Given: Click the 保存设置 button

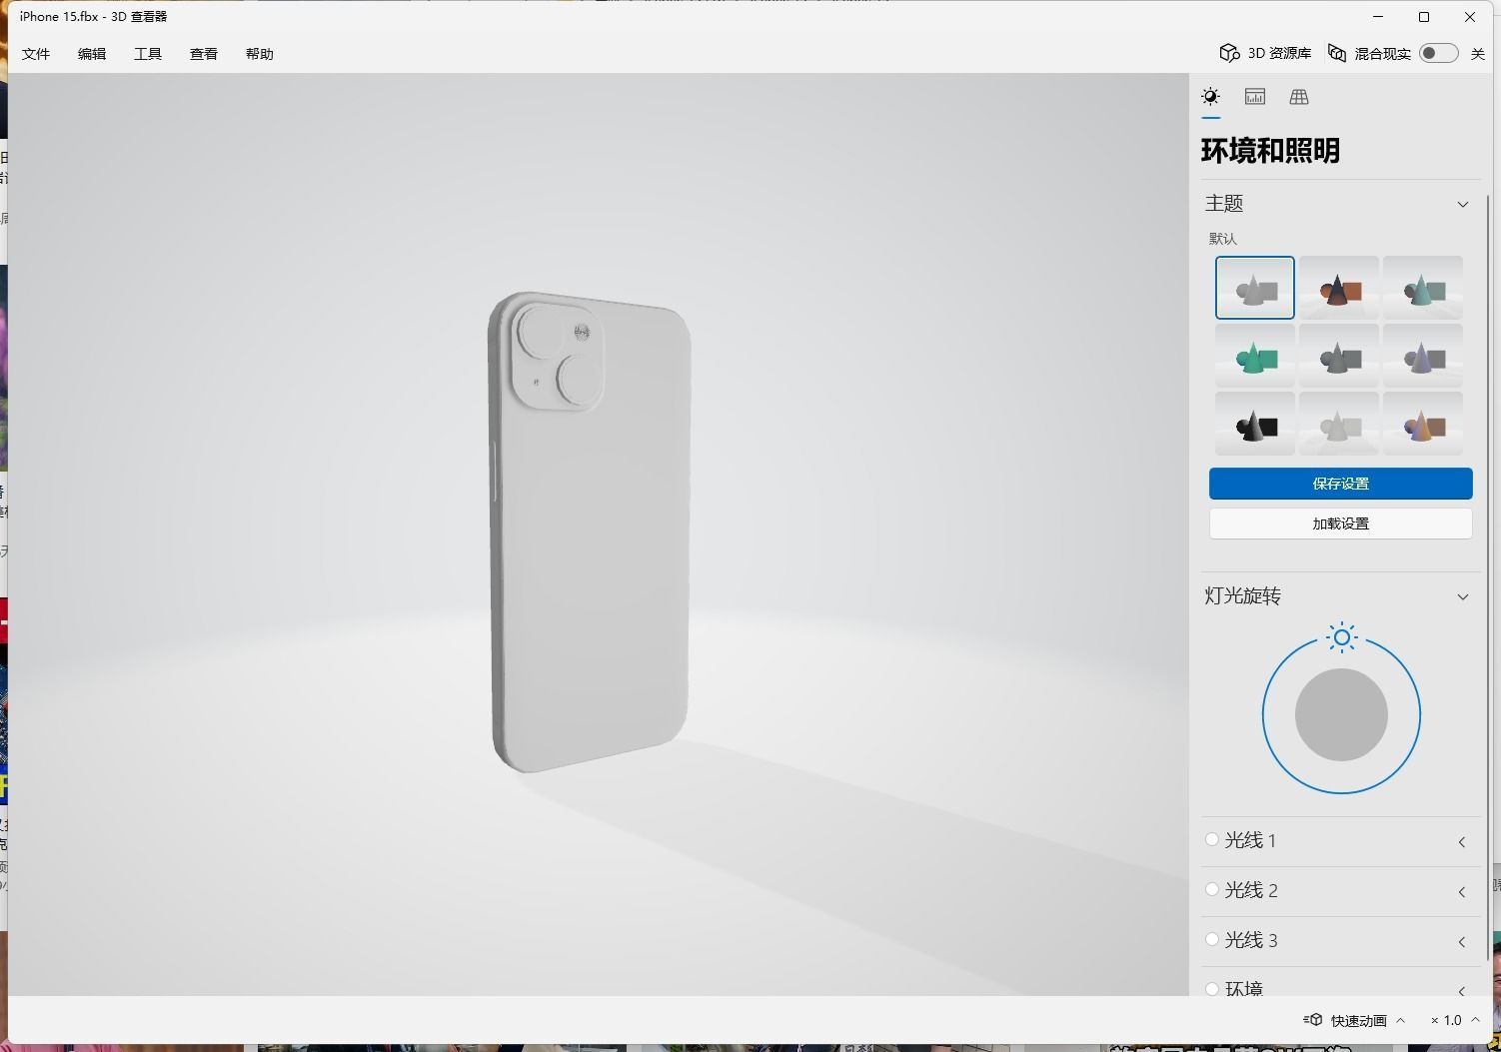Looking at the screenshot, I should [x=1341, y=484].
